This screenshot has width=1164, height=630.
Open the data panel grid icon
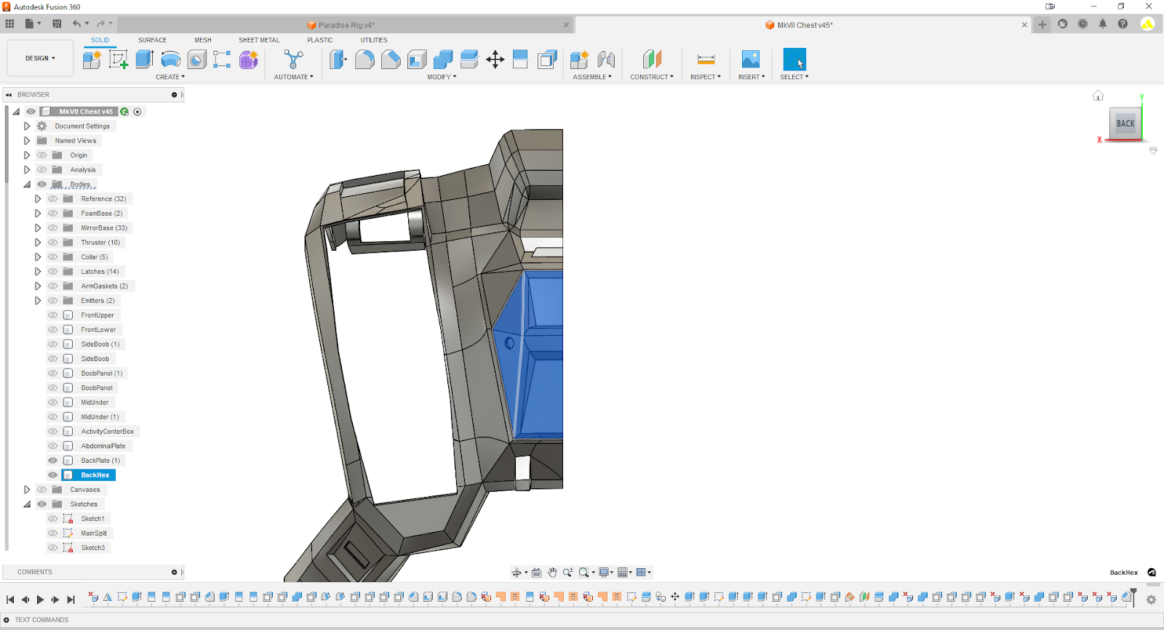click(x=9, y=24)
